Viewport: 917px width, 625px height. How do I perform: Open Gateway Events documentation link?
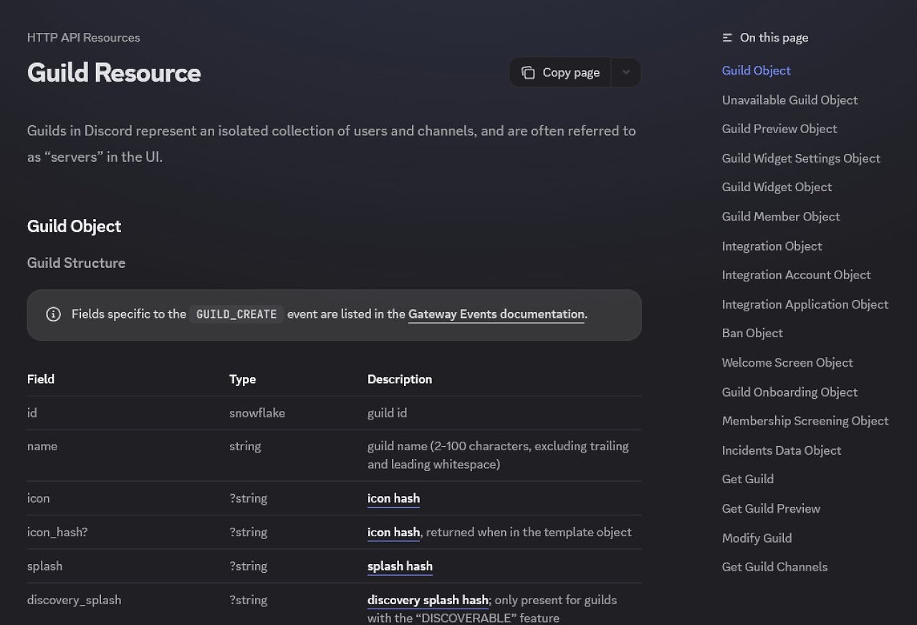tap(496, 314)
